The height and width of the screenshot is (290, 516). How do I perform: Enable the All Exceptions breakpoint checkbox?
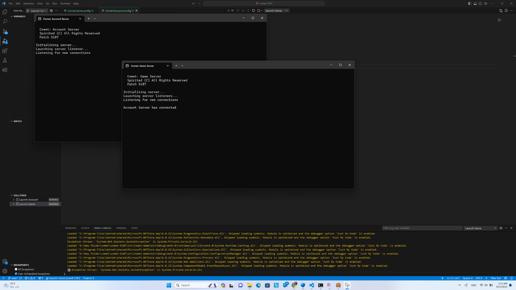[x=16, y=269]
